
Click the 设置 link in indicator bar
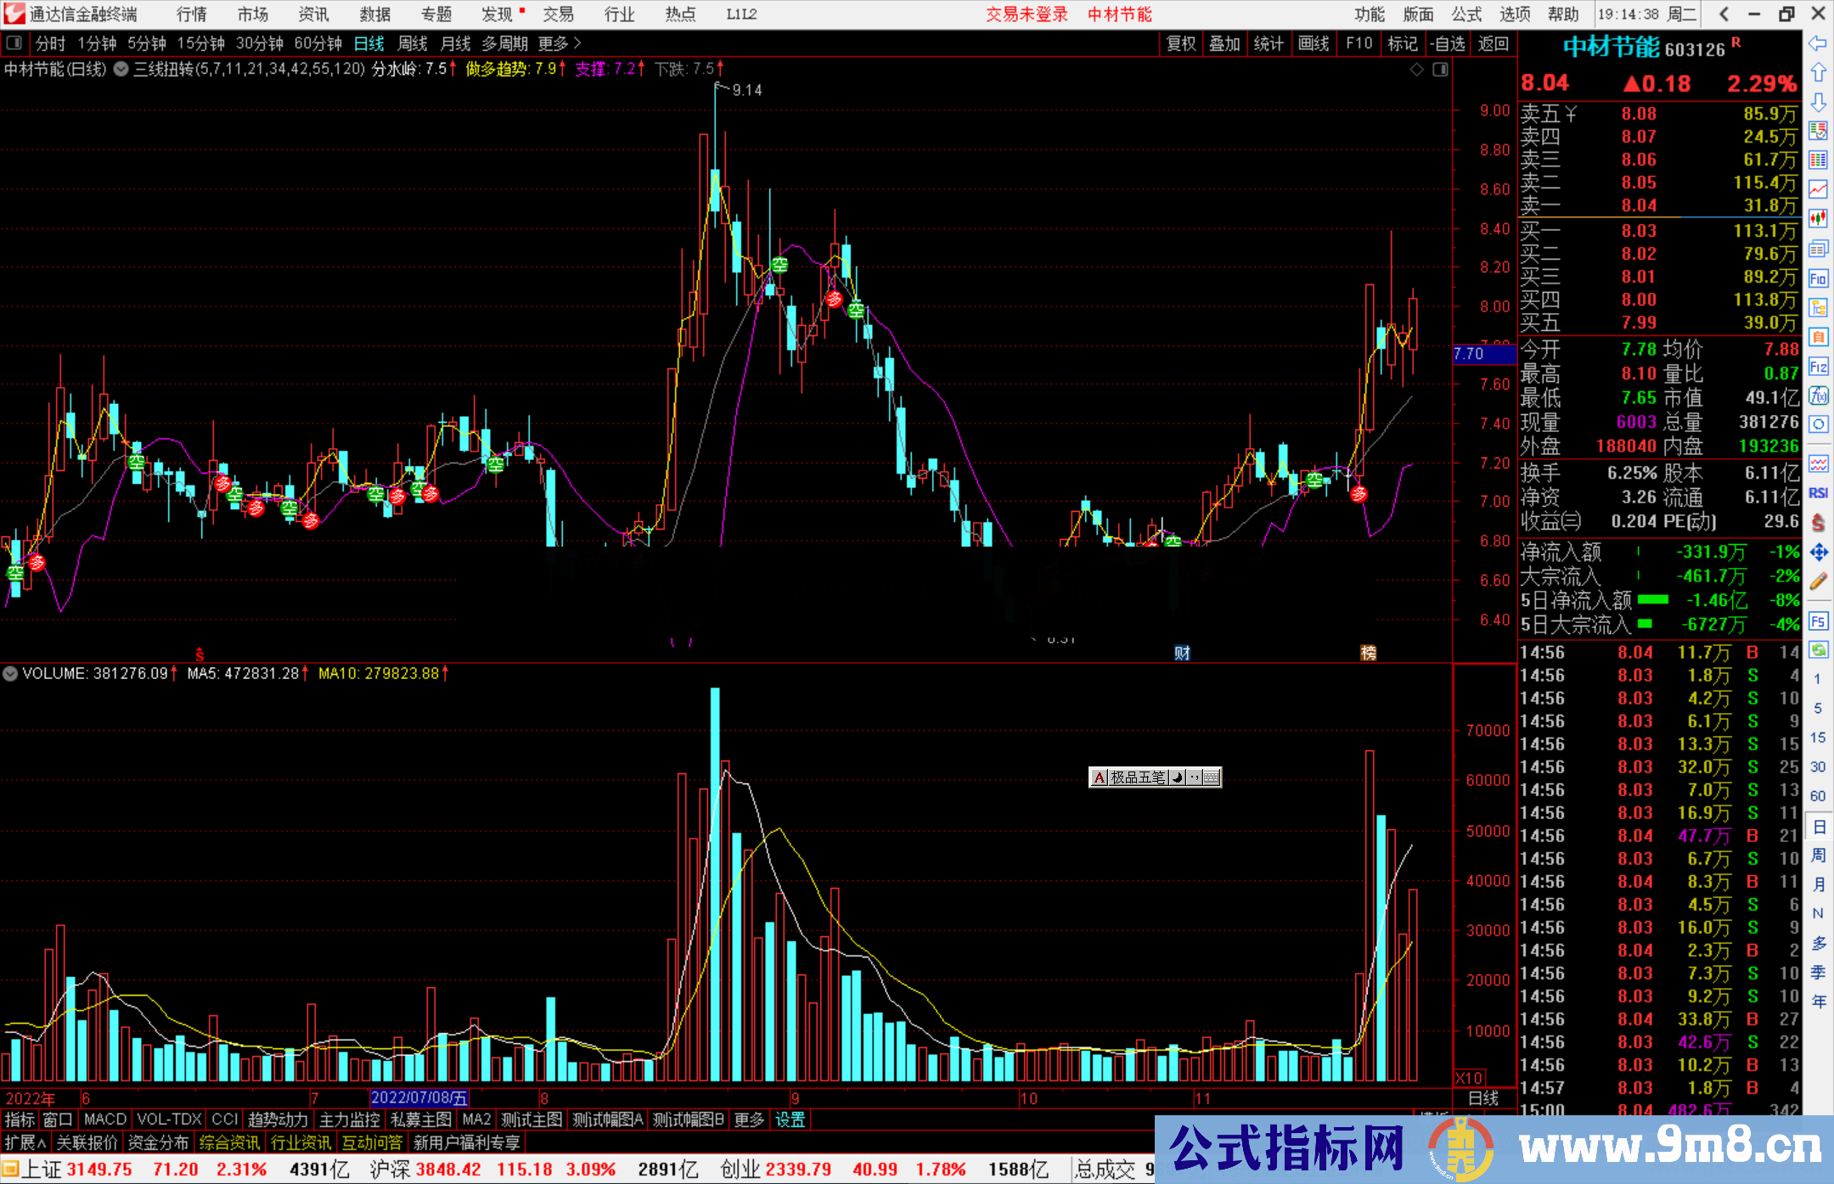pos(790,1119)
